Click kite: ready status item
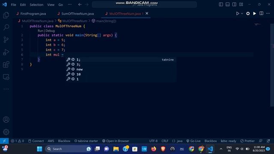This screenshot has height=154, width=274. point(228,141)
